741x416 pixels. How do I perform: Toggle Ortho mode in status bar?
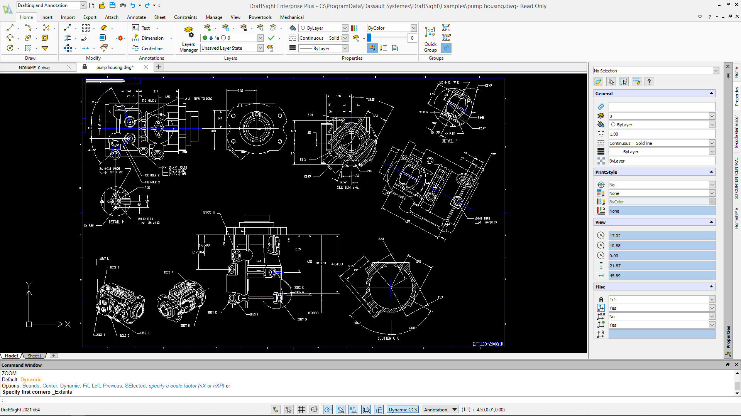[x=315, y=409]
